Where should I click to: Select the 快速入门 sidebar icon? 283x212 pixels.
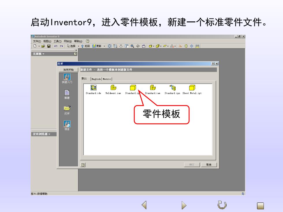tap(67, 78)
